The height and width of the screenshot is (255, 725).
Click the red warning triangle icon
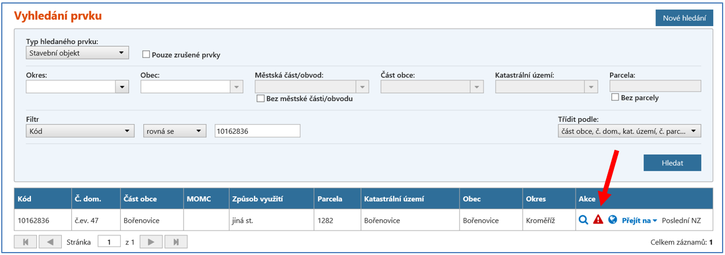click(x=598, y=220)
